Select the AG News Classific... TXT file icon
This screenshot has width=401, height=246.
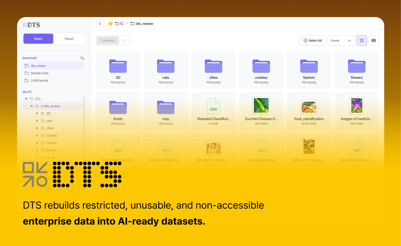(166, 147)
